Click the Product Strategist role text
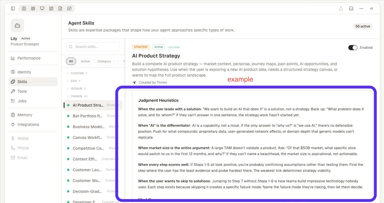Viewport: 384px width, 203px height. (25, 44)
